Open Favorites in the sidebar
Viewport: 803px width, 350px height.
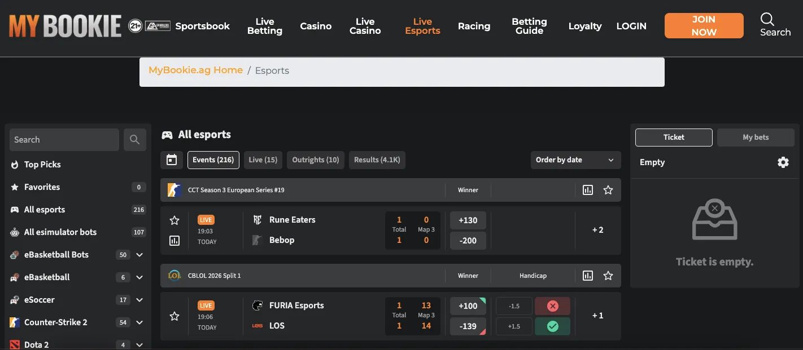[x=78, y=187]
